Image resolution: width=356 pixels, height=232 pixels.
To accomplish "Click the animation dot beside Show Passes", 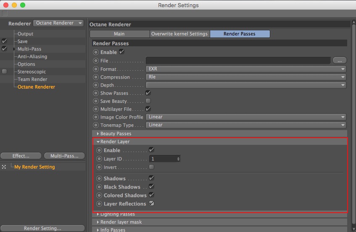I will coord(96,93).
